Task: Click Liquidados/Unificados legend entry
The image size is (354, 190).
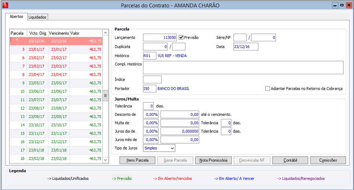Action: pyautogui.click(x=68, y=179)
